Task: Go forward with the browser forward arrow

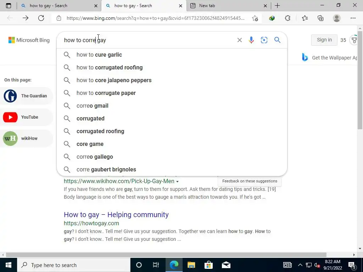Action: point(26,18)
